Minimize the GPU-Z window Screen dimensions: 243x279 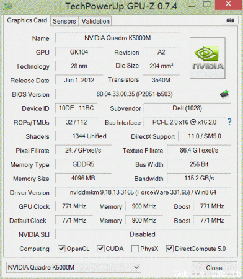[192, 6]
